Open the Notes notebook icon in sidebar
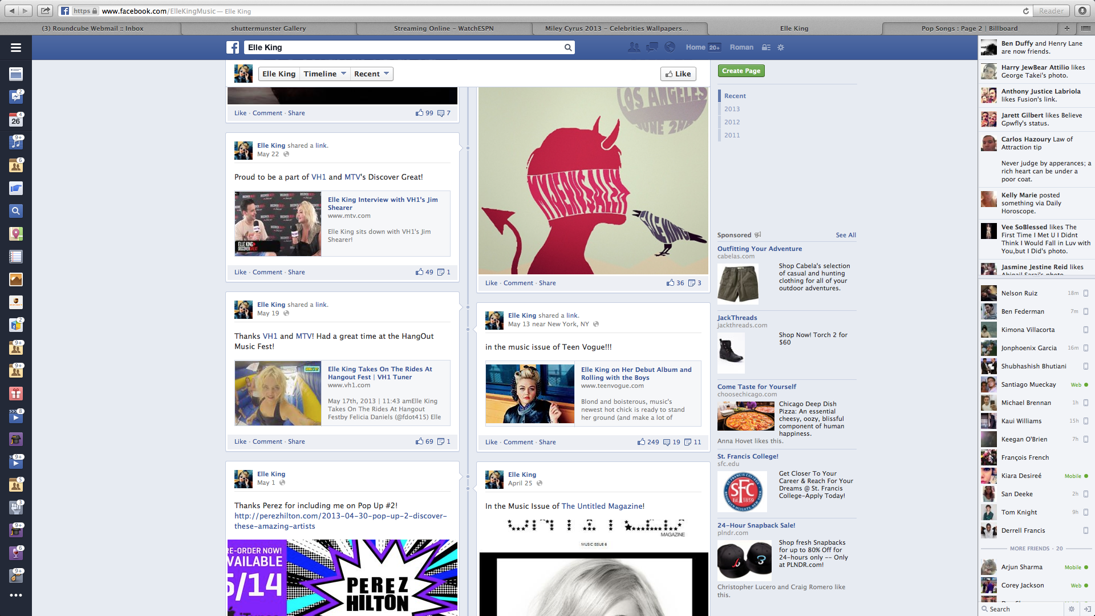This screenshot has width=1095, height=616. [x=16, y=257]
